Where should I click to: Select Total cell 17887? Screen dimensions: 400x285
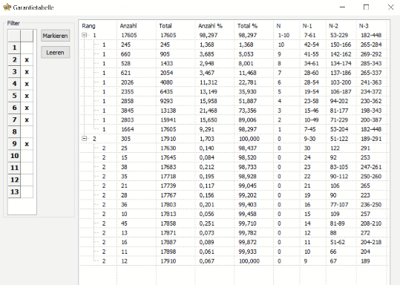click(x=168, y=242)
